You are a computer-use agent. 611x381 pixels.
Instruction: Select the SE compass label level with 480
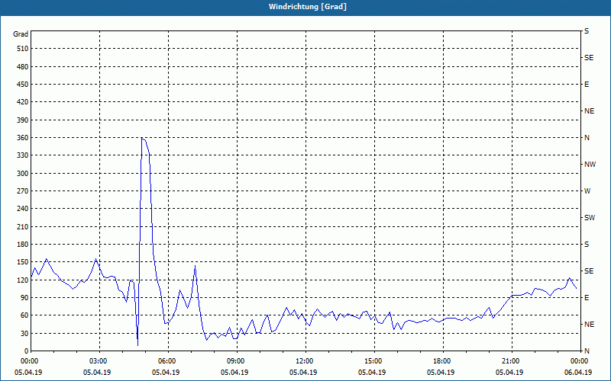[589, 58]
